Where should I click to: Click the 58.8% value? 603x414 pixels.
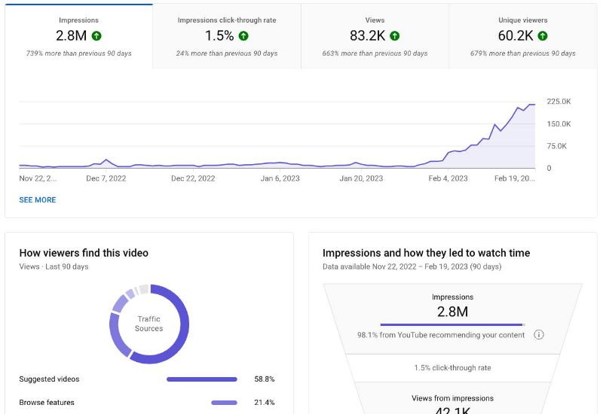(x=265, y=379)
